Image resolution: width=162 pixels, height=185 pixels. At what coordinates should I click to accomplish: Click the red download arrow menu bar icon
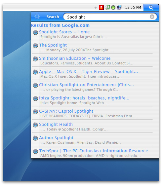coord(101,8)
